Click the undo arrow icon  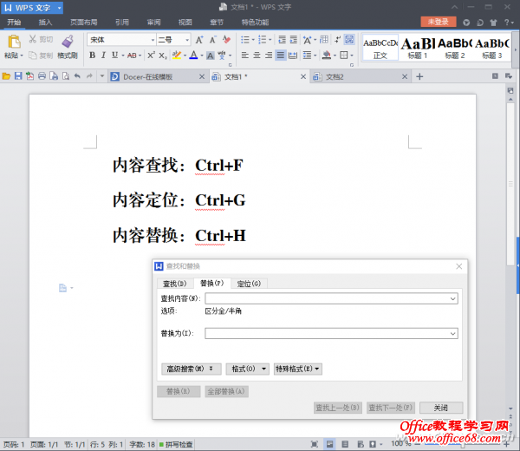(77, 76)
